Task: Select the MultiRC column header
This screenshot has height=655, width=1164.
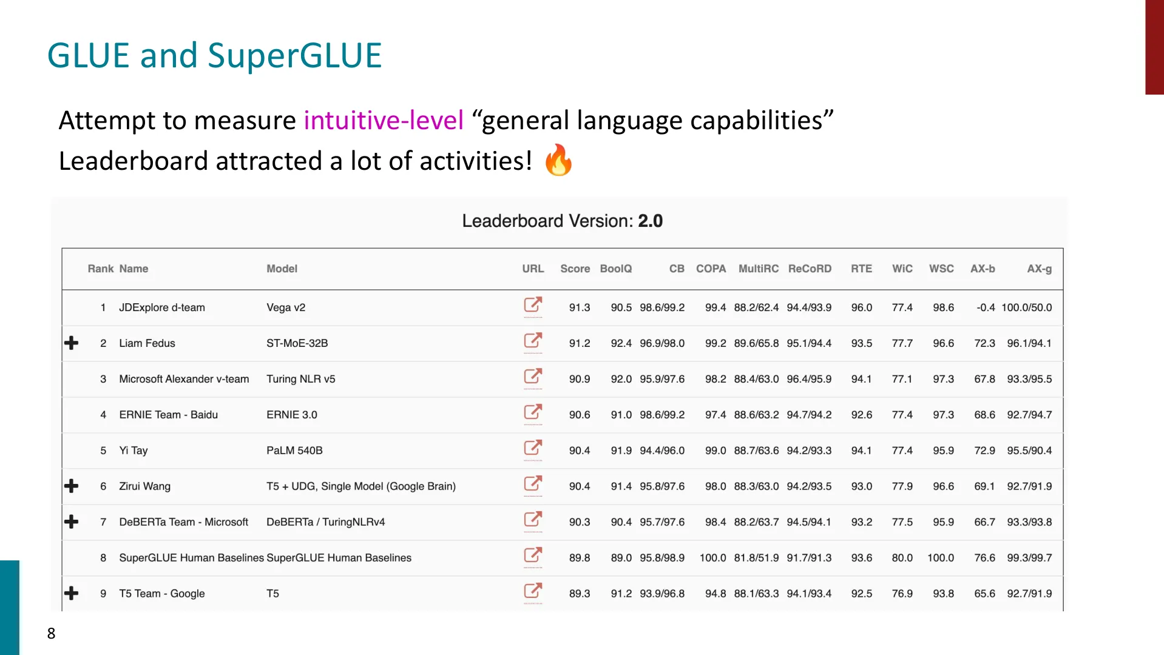Action: pyautogui.click(x=758, y=269)
